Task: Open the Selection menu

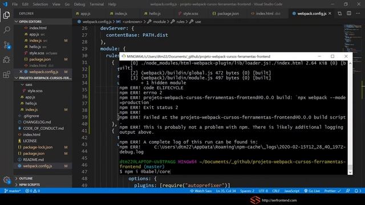Action: point(40,4)
